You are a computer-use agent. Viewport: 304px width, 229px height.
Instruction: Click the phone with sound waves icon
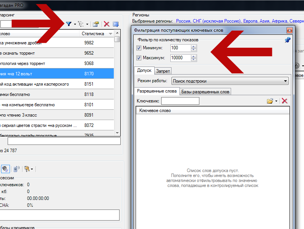pyautogui.click(x=16, y=169)
